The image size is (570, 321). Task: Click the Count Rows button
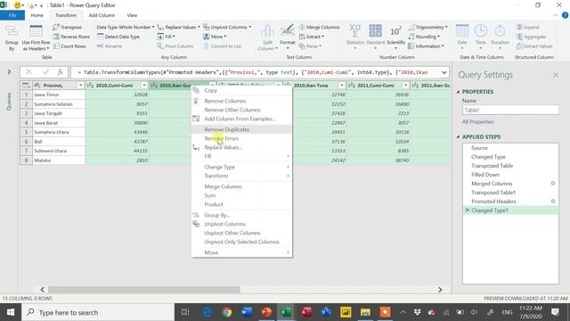tap(69, 46)
